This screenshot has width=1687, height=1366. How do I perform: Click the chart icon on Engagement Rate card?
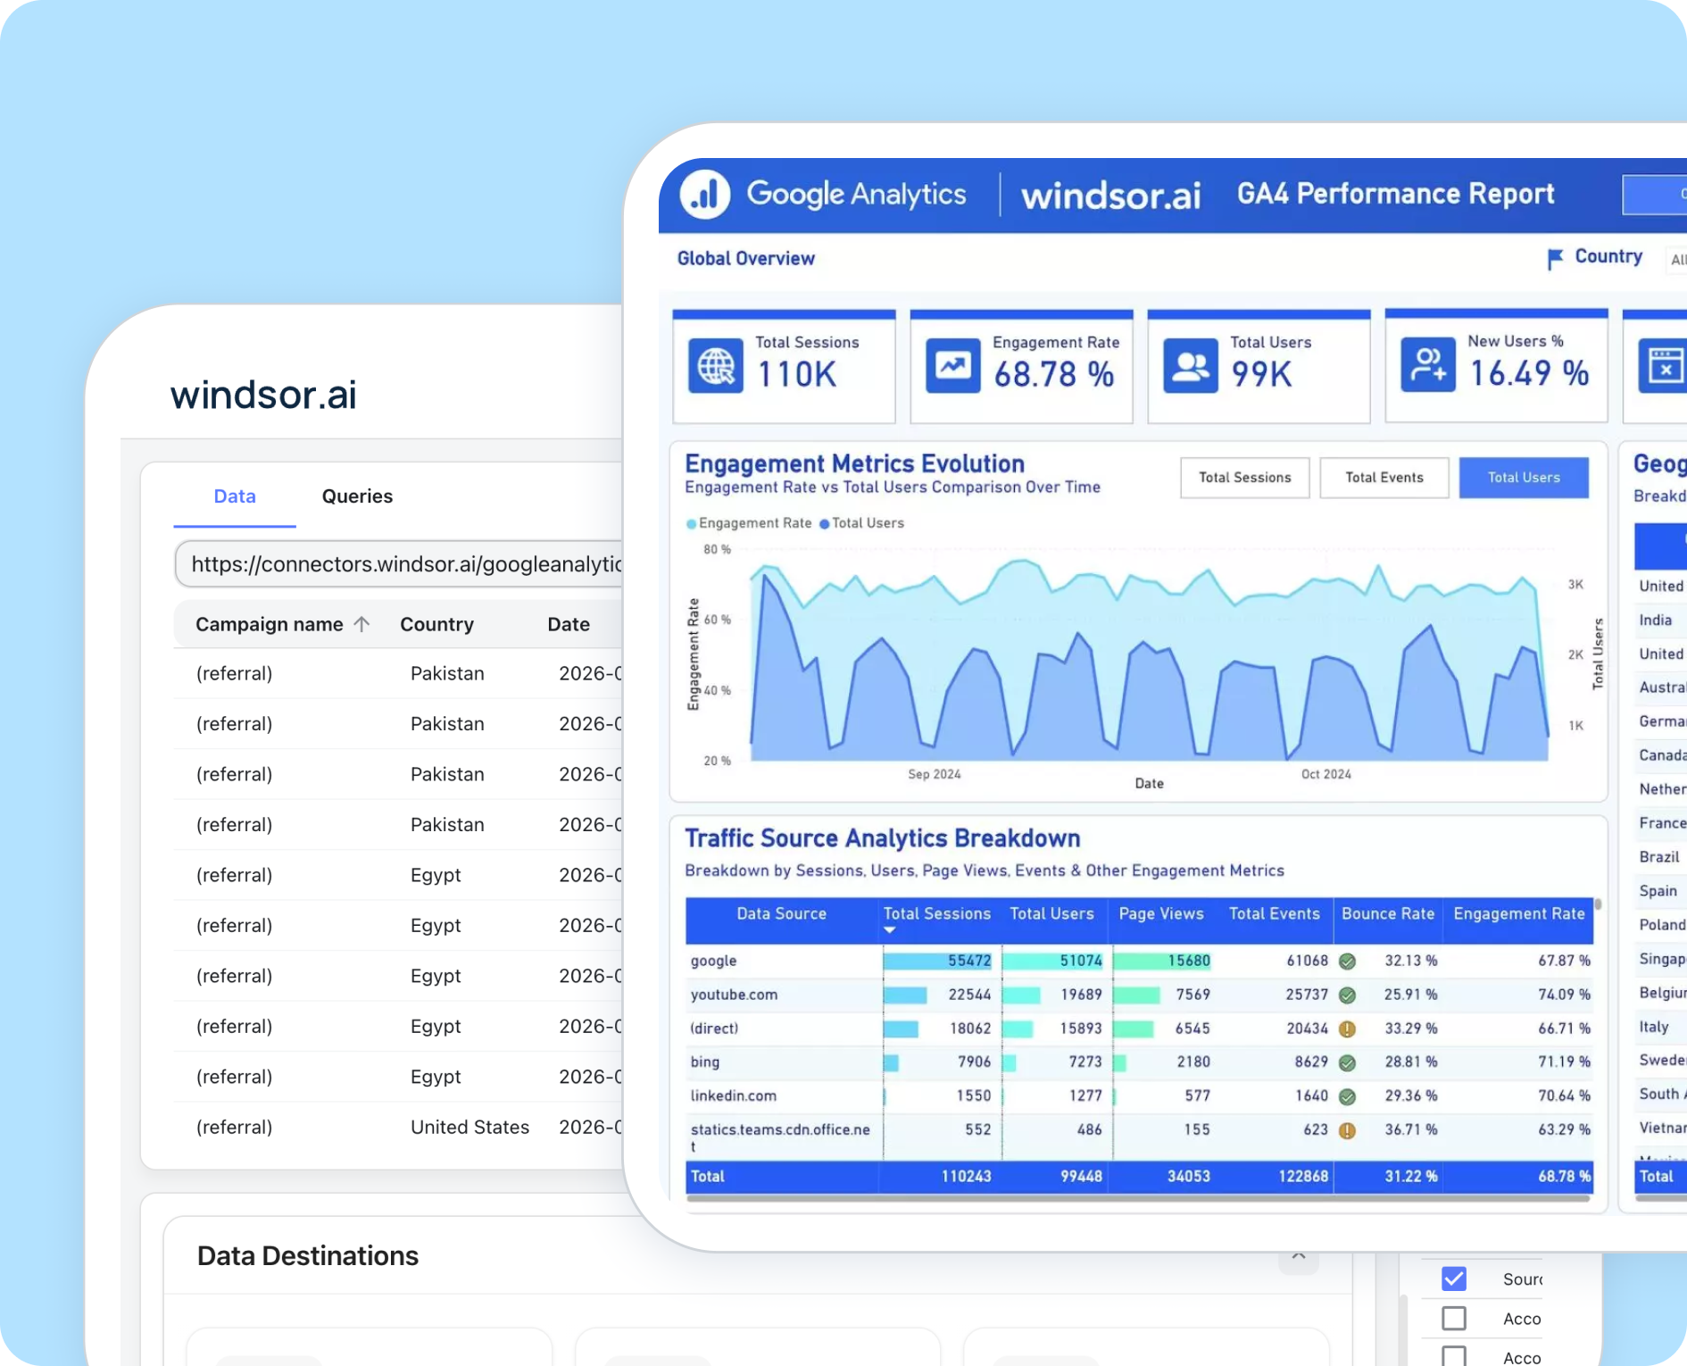952,364
